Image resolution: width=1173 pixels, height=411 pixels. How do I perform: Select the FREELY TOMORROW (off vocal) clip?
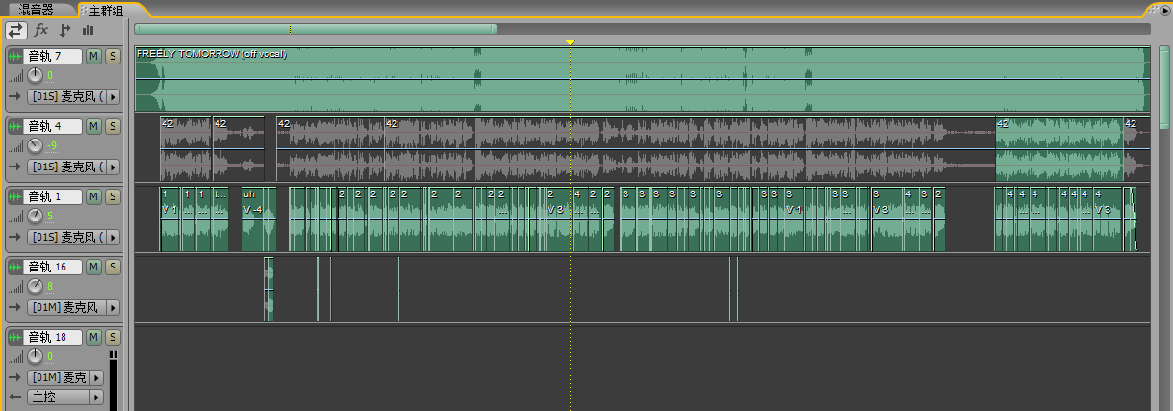tap(642, 79)
